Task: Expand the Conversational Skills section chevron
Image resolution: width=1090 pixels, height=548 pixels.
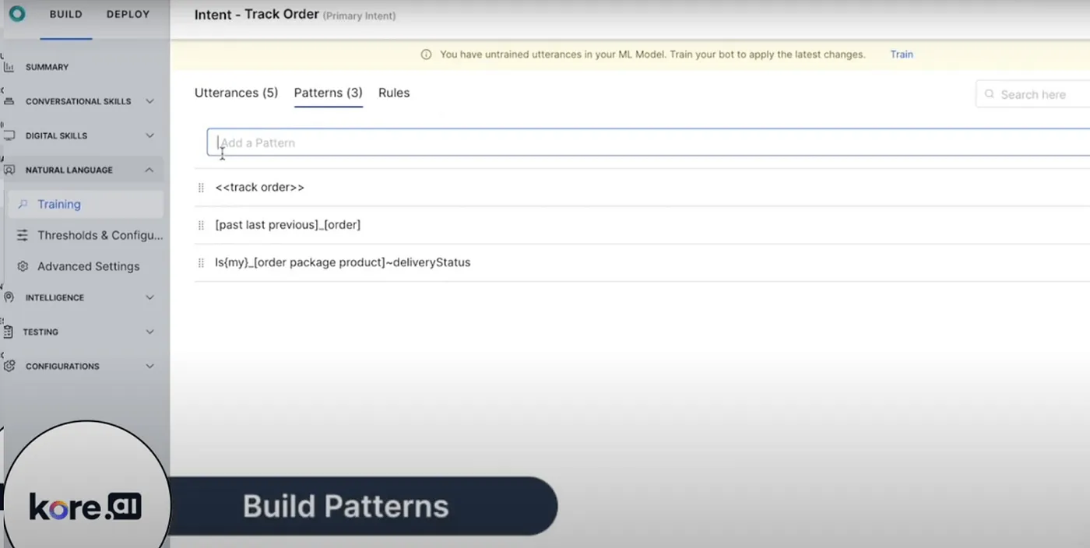Action: tap(149, 101)
